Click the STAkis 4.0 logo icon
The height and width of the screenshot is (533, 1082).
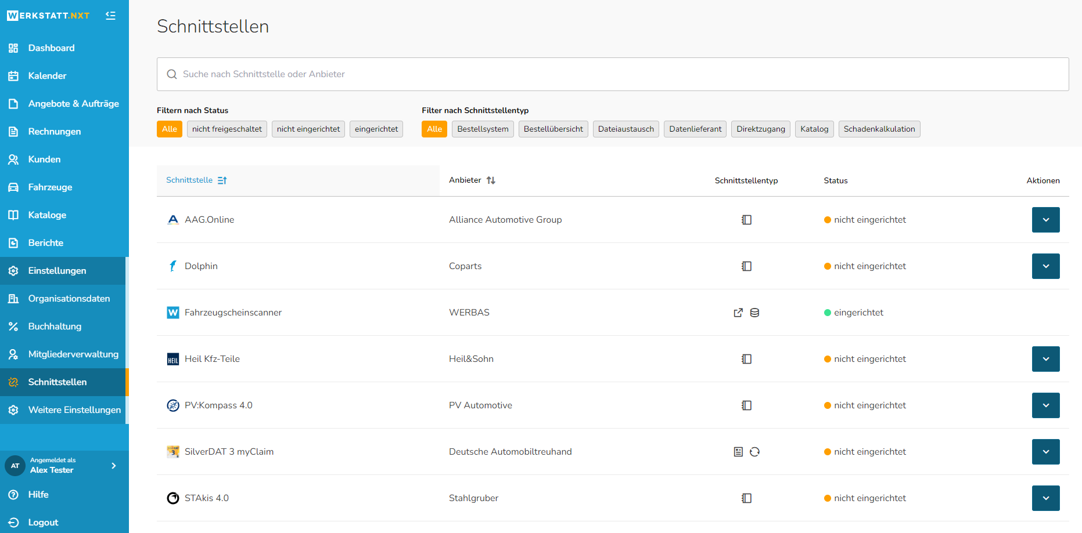tap(173, 498)
